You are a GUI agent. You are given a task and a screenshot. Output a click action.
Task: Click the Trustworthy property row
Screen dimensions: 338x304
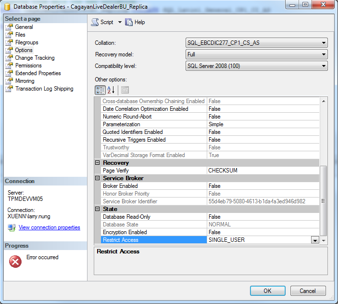click(210, 147)
